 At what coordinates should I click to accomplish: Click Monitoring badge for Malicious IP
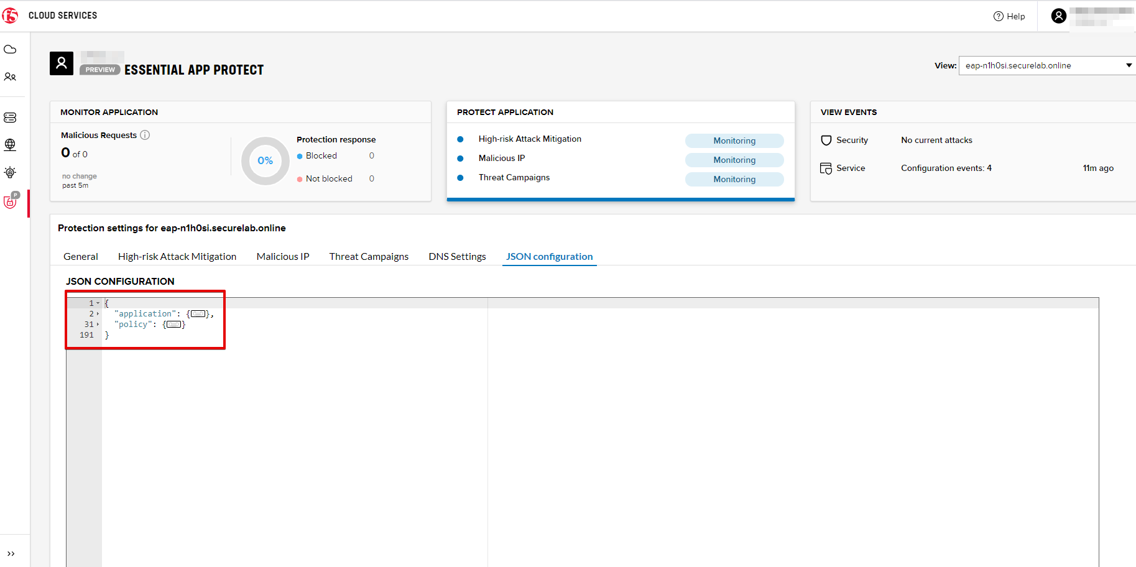pyautogui.click(x=734, y=160)
